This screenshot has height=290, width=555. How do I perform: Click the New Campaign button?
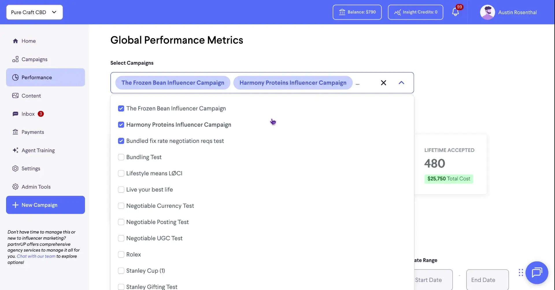click(x=45, y=205)
